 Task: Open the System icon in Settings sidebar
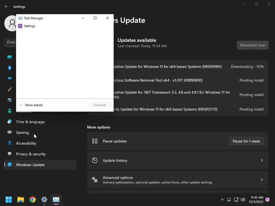coord(10,57)
